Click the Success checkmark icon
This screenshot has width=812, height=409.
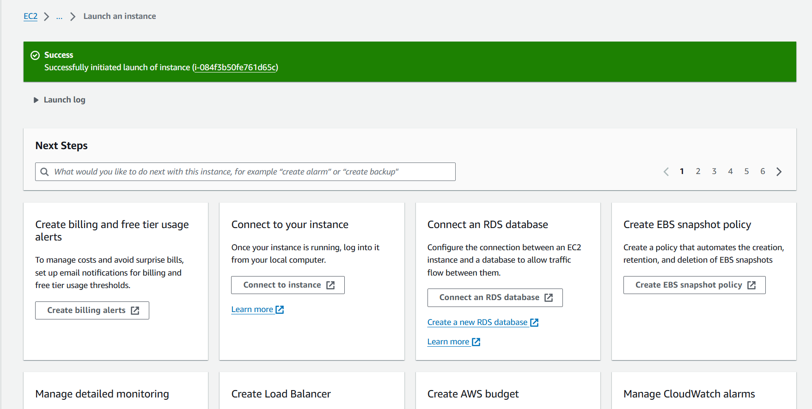coord(35,55)
